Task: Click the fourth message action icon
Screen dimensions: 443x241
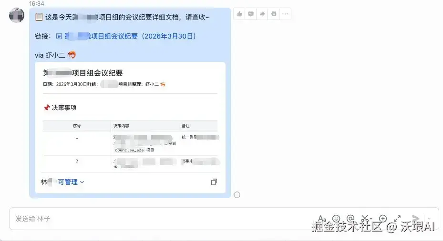Action: tap(274, 14)
